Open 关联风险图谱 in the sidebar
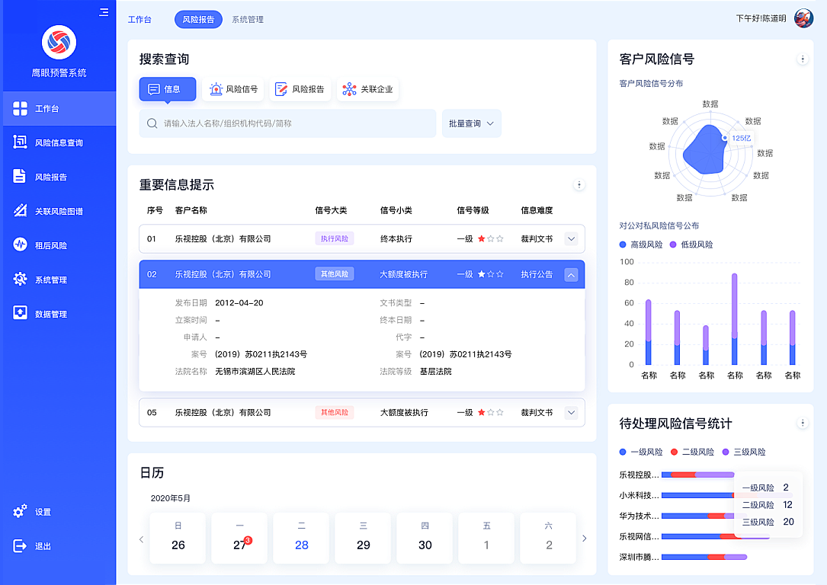 (58, 211)
